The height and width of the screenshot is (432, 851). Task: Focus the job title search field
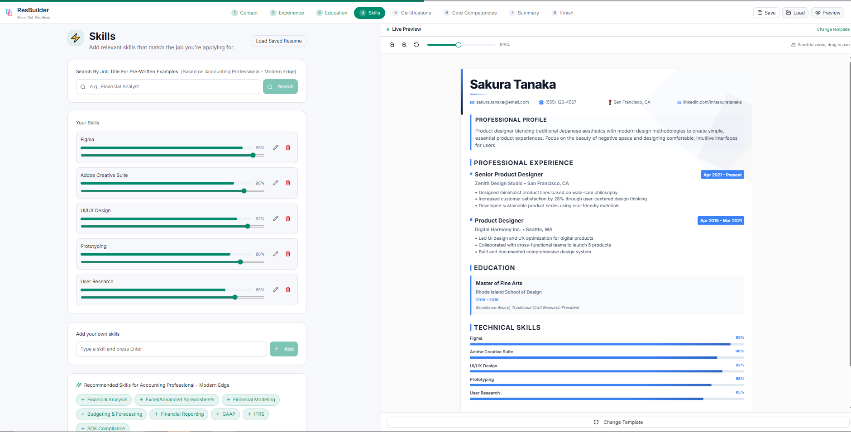point(172,87)
